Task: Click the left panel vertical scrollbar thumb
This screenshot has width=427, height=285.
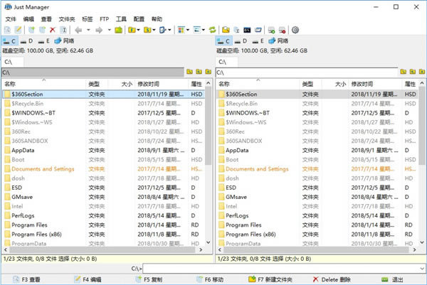Action: [x=209, y=126]
